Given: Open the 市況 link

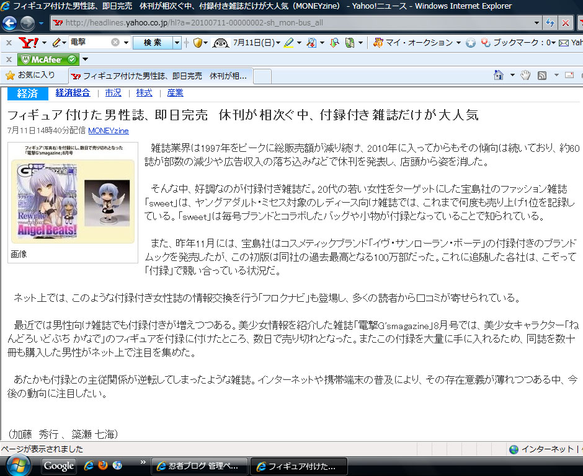Looking at the screenshot, I should pyautogui.click(x=113, y=93).
